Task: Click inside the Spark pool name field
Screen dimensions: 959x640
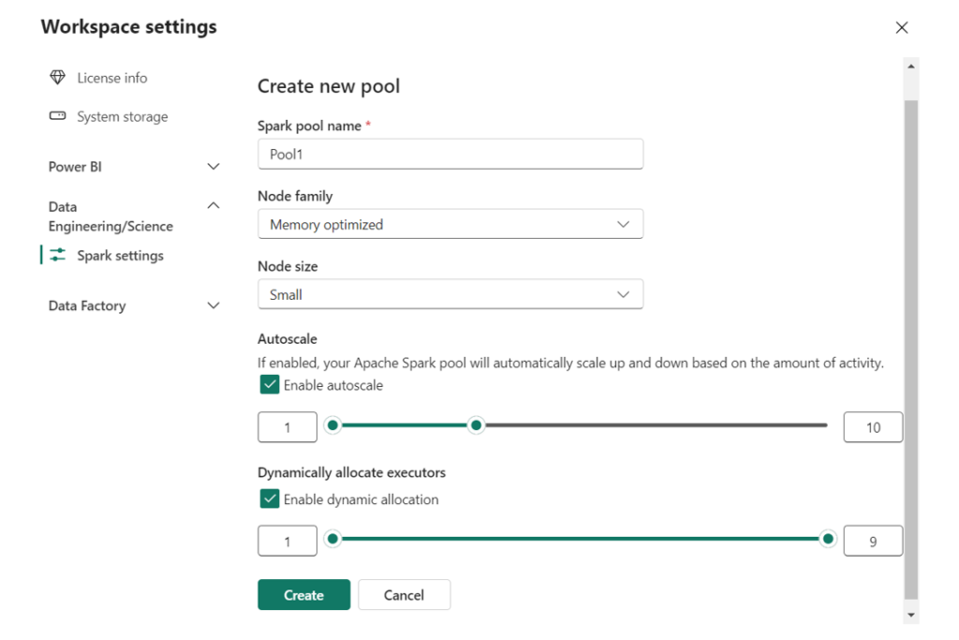Action: (450, 154)
